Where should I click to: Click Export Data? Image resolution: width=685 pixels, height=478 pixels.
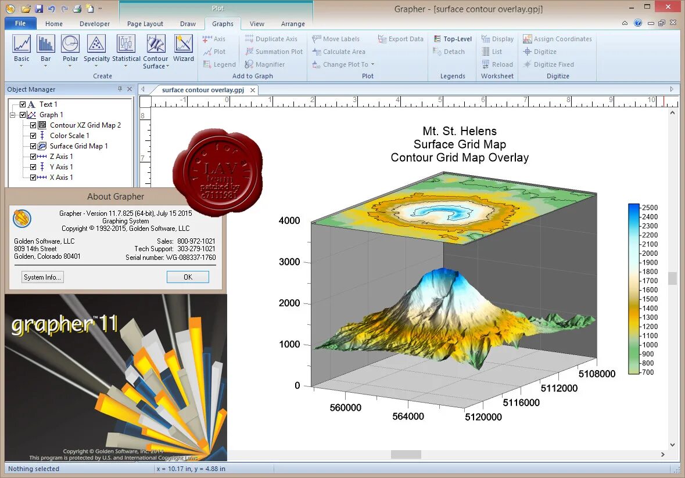tap(401, 39)
